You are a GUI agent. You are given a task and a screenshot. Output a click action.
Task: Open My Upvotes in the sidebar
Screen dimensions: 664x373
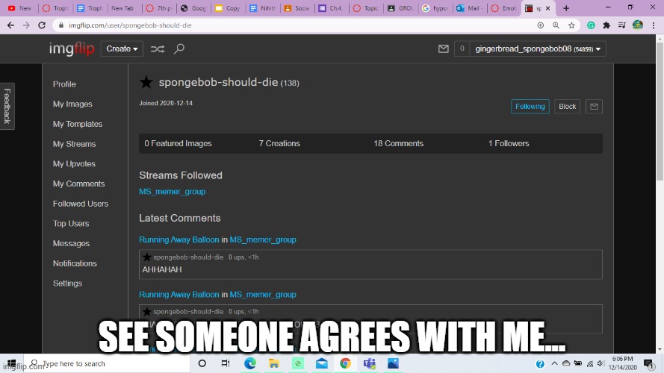(74, 163)
